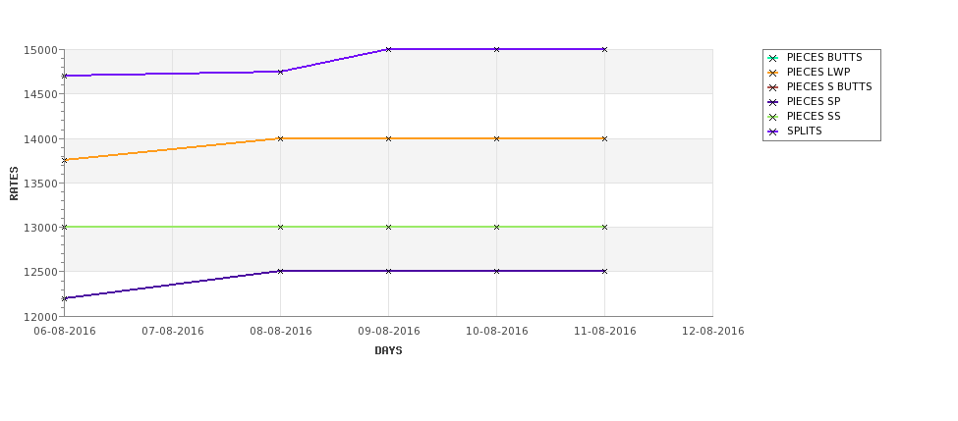Click the PIECES S BUTTS legend marker
The height and width of the screenshot is (421, 958).
tap(773, 87)
